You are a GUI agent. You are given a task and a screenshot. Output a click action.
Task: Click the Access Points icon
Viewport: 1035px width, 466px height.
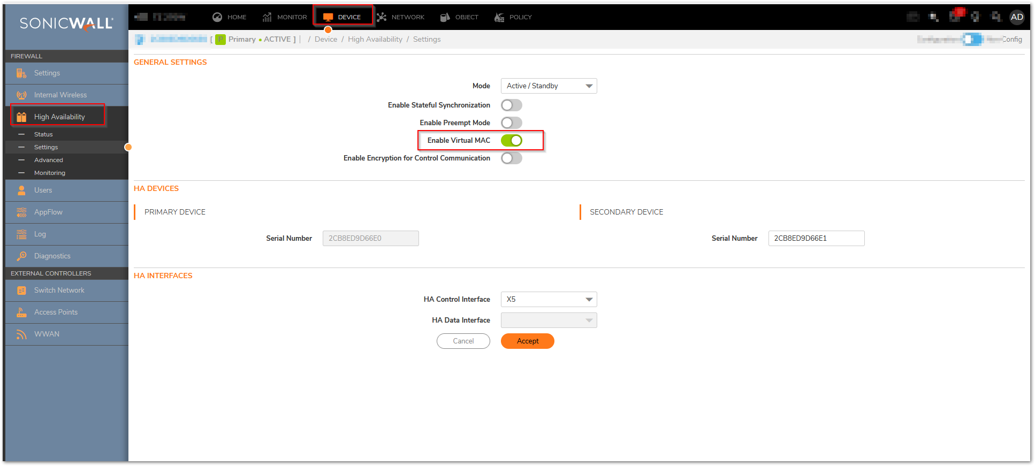(21, 312)
